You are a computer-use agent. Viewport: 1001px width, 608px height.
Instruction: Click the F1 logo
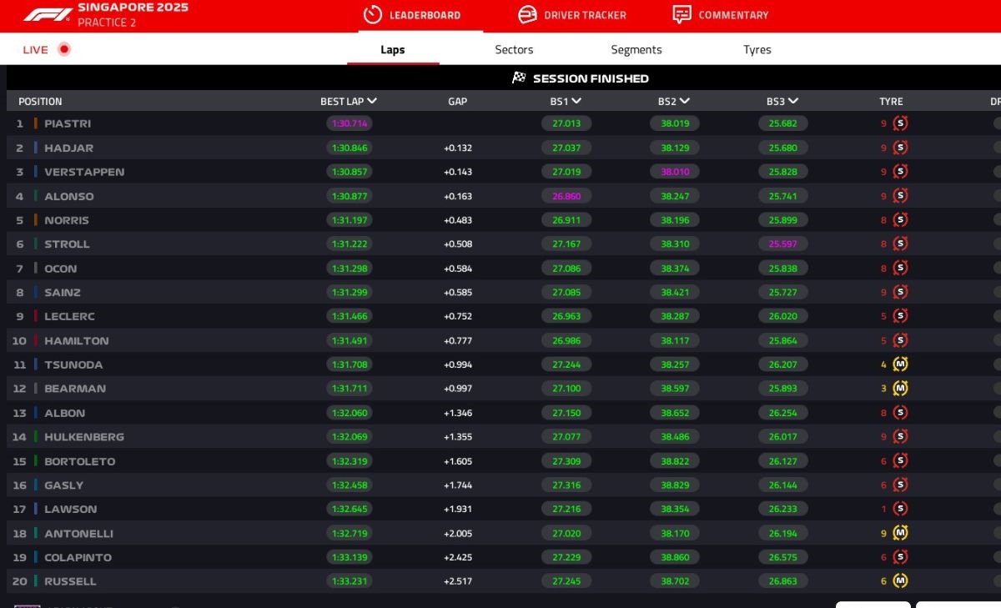click(48, 15)
